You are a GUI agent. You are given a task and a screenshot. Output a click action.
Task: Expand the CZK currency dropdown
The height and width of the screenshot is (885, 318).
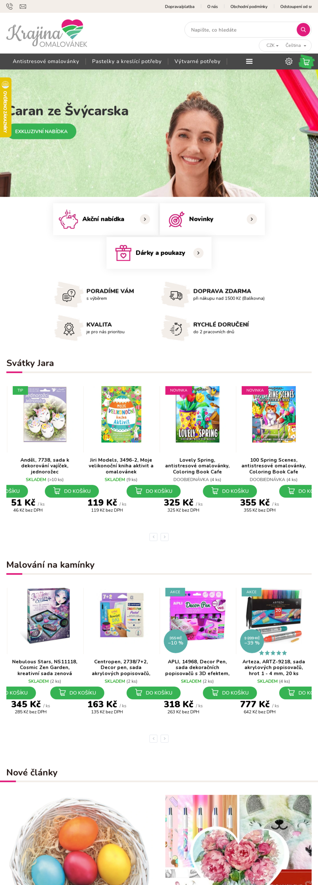[272, 46]
